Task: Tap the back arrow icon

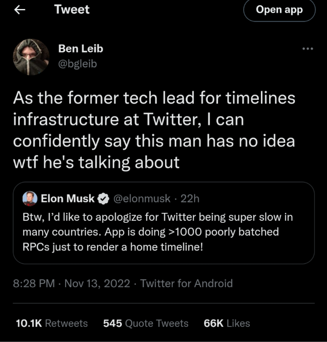Action: point(20,10)
